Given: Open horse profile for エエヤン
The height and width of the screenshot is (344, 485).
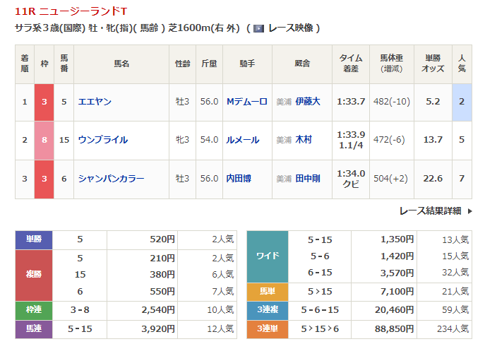Looking at the screenshot, I should point(95,102).
